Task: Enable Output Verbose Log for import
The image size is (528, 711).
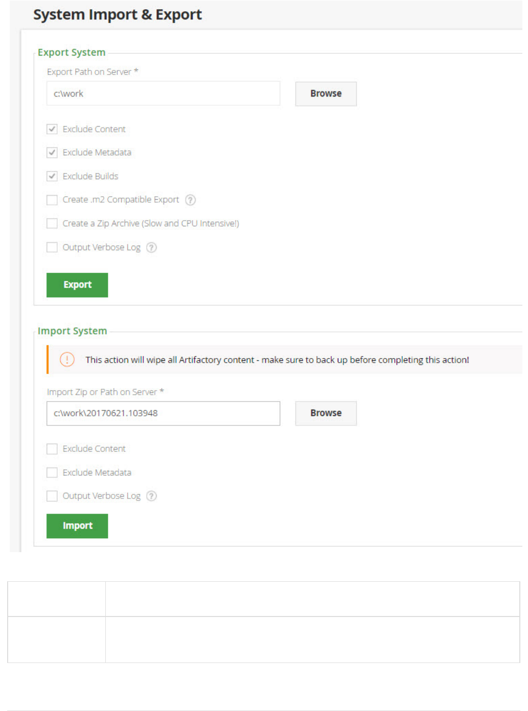Action: click(x=52, y=496)
